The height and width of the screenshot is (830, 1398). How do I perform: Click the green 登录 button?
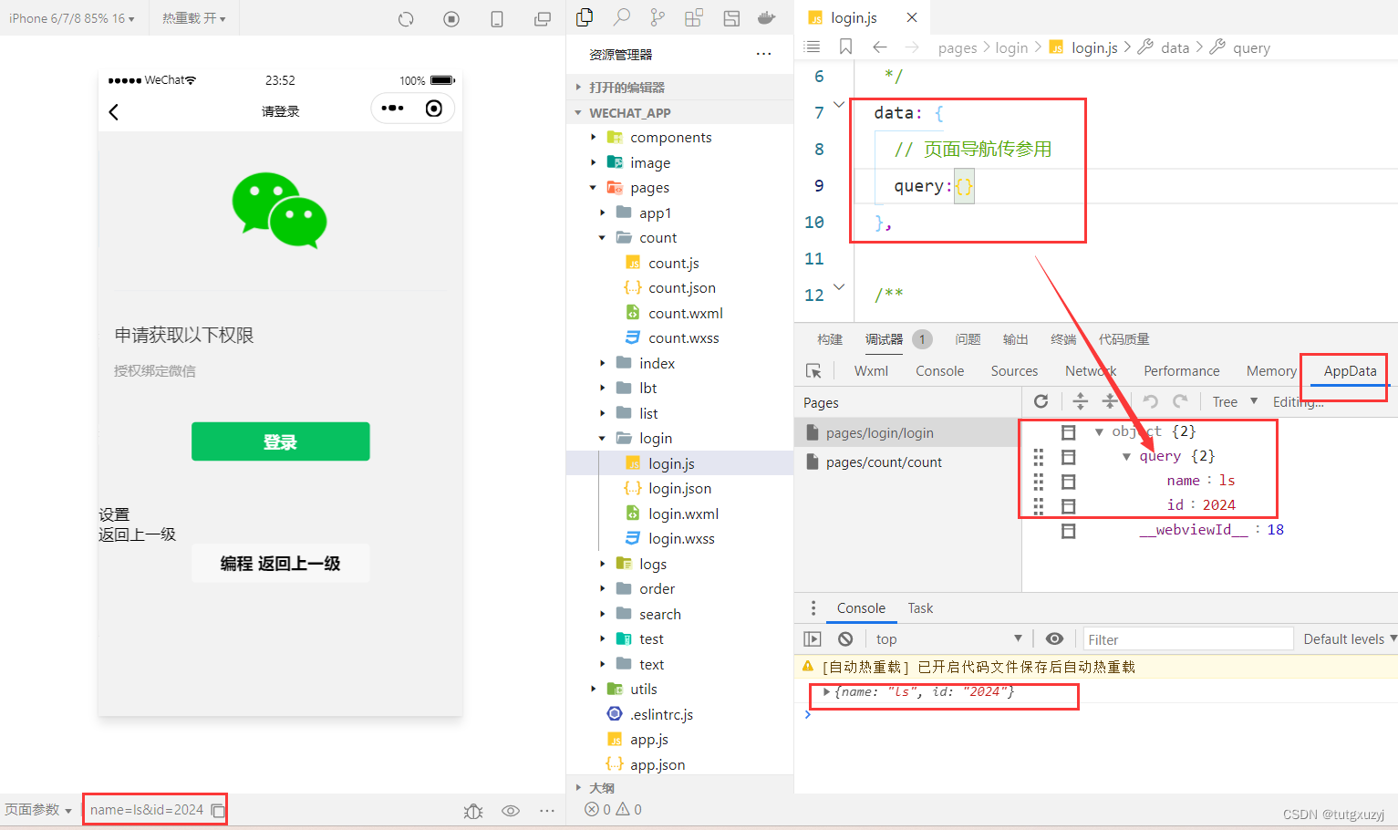(x=280, y=441)
